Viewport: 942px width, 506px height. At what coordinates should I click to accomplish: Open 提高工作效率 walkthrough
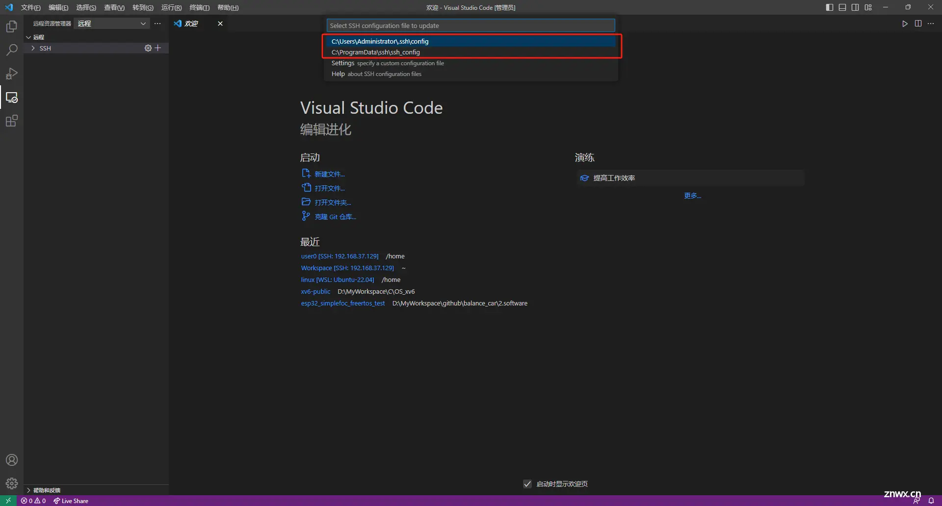pos(690,178)
